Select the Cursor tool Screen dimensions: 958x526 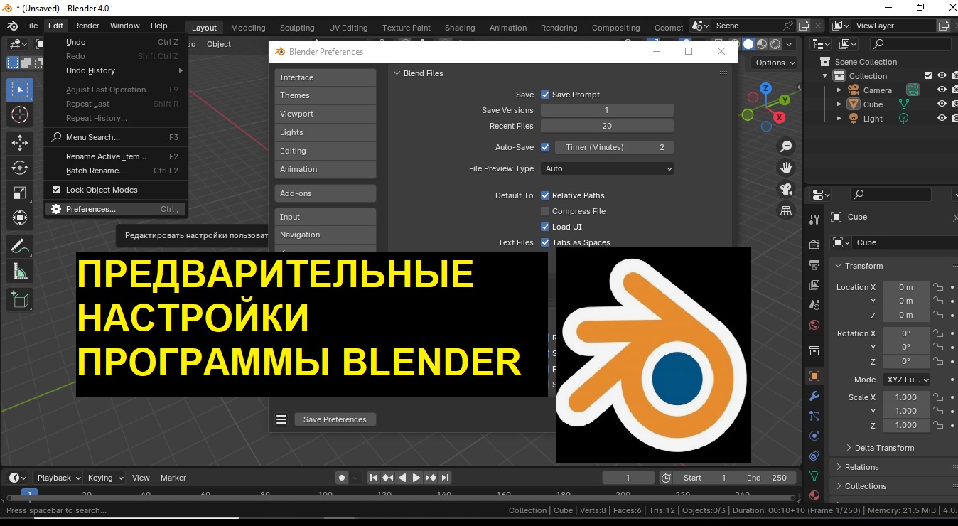[20, 114]
